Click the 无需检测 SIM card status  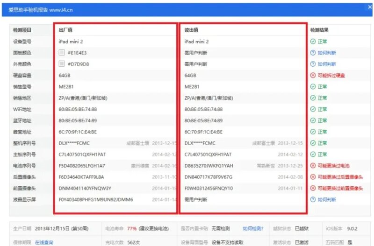pyautogui.click(x=221, y=229)
